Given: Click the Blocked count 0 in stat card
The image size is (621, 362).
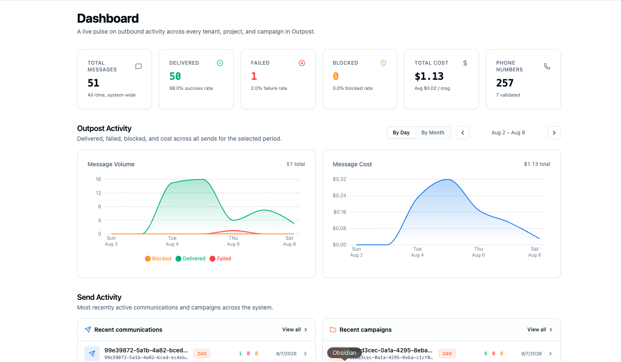Looking at the screenshot, I should (335, 76).
